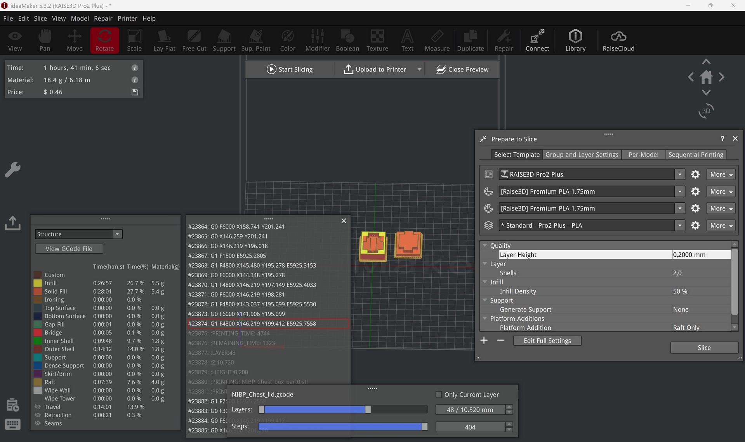The height and width of the screenshot is (442, 745).
Task: Open More menu for slicing template row
Action: [x=721, y=225]
